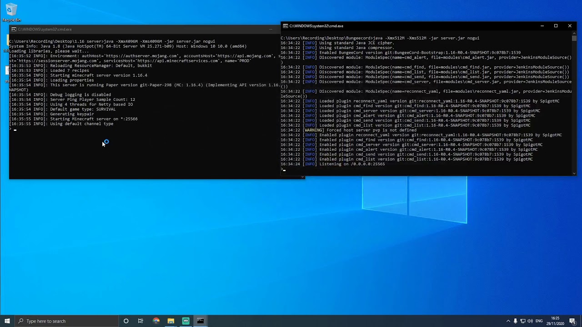Click the "Server Ping Player Sample Count: 12" line
The height and width of the screenshot is (327, 582).
(72, 99)
